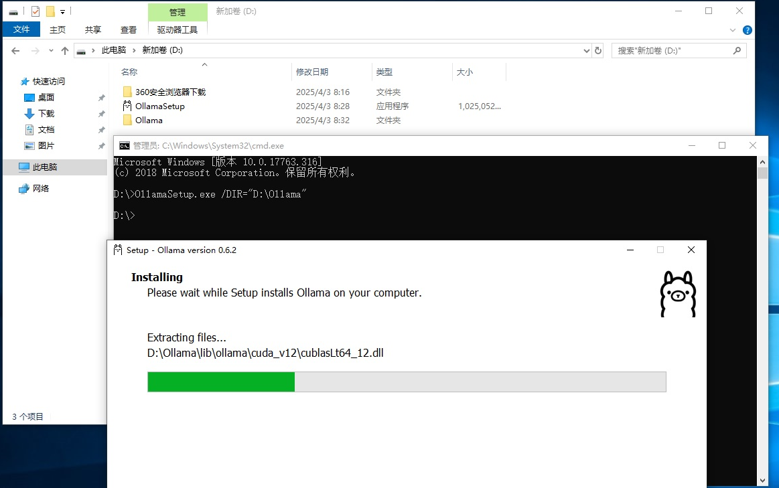779x488 pixels.
Task: Open the Ollama folder in the file list
Action: (x=149, y=120)
